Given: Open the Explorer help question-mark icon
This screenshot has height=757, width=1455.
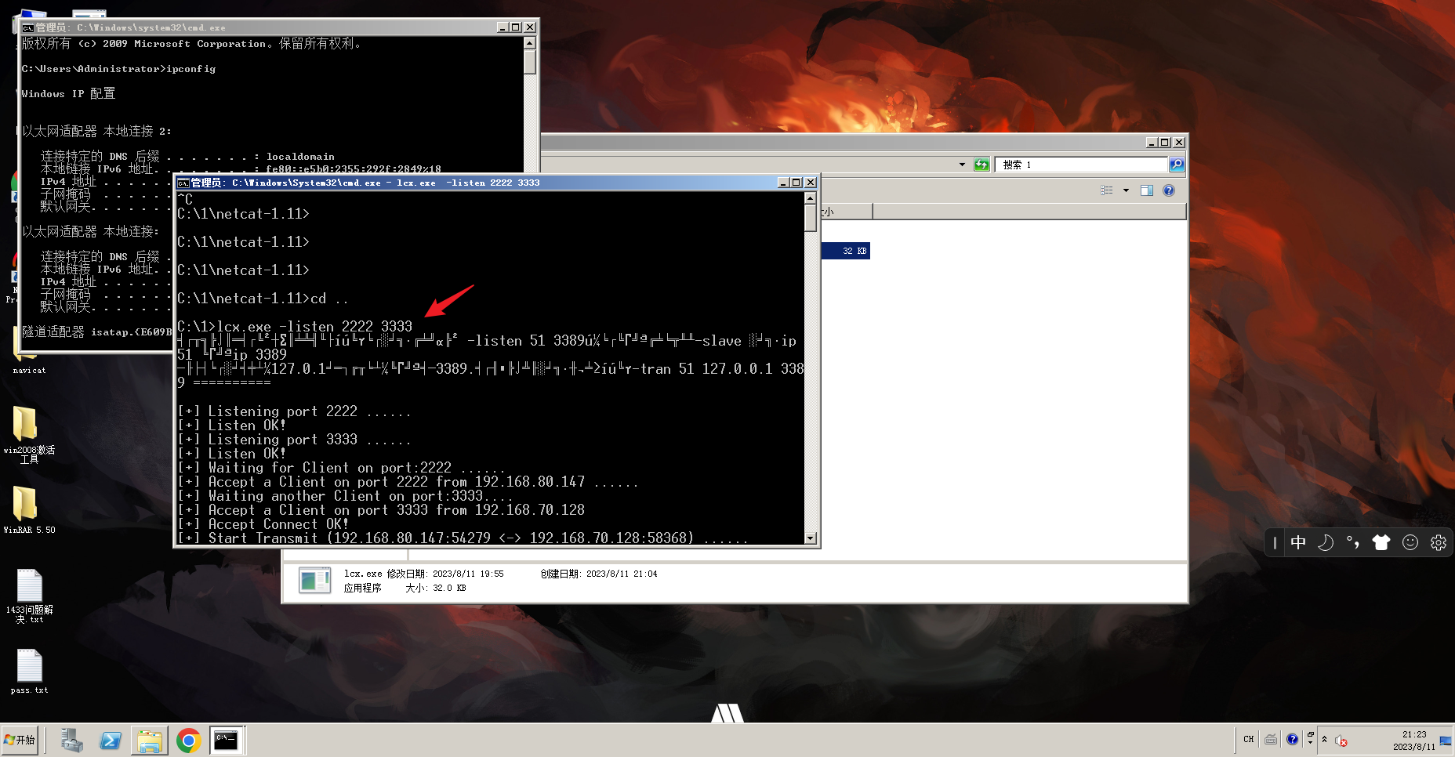Looking at the screenshot, I should pos(1168,190).
